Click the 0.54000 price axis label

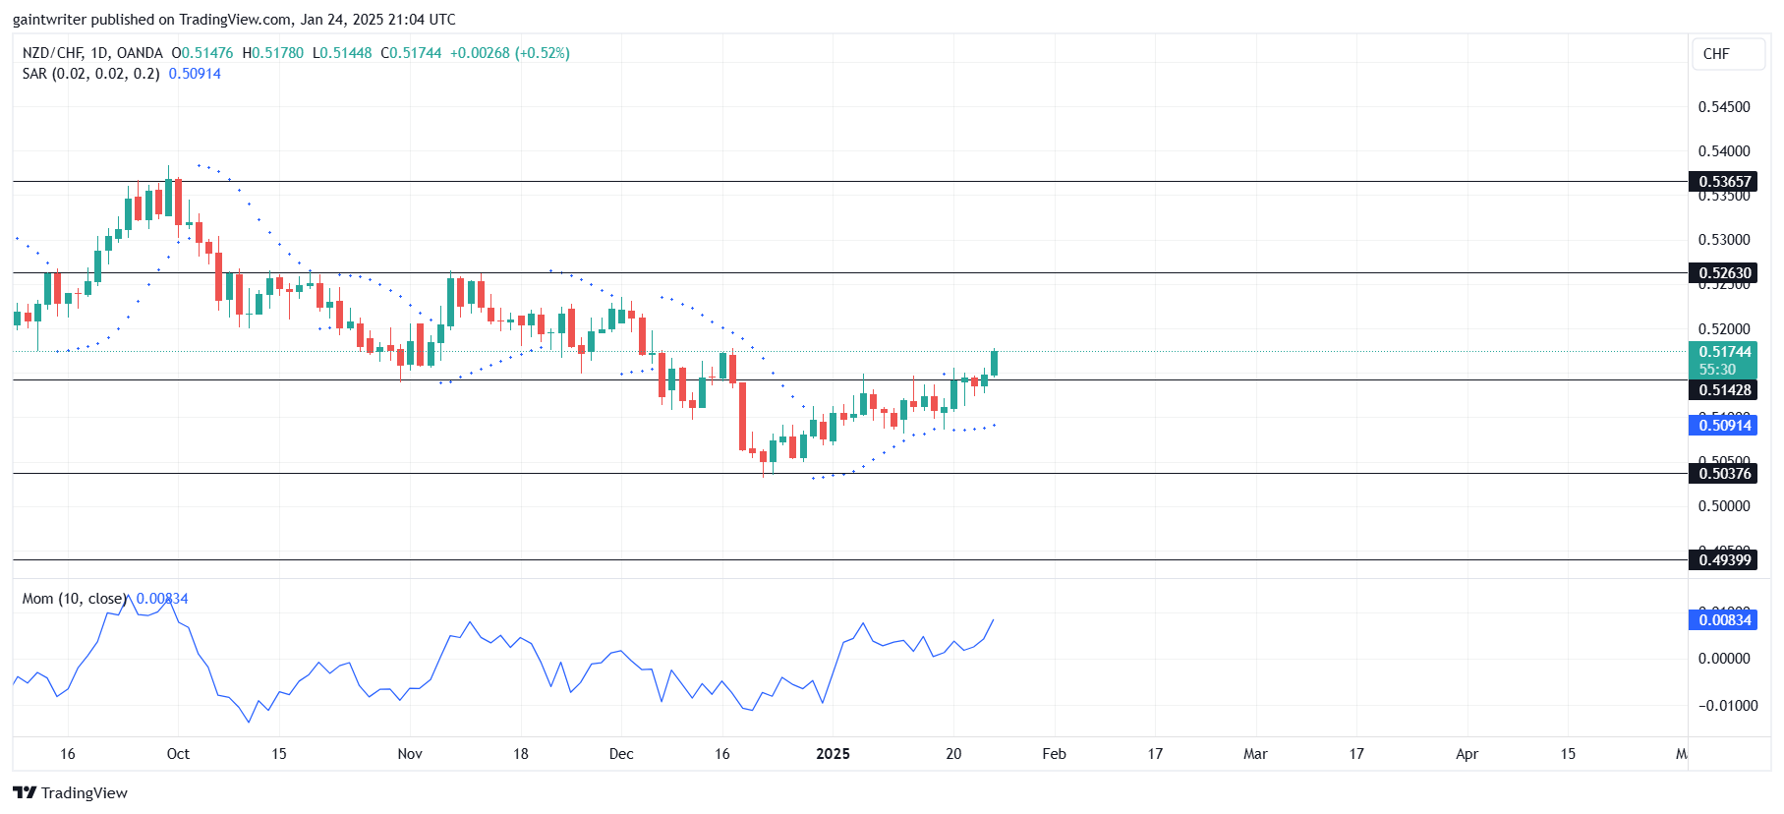click(x=1724, y=150)
